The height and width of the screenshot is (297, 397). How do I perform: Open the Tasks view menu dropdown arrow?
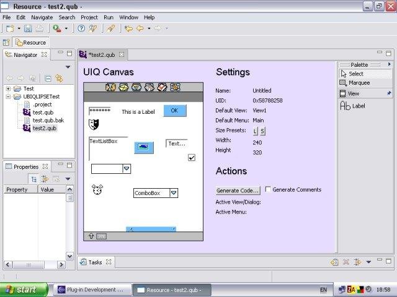pyautogui.click(x=368, y=262)
